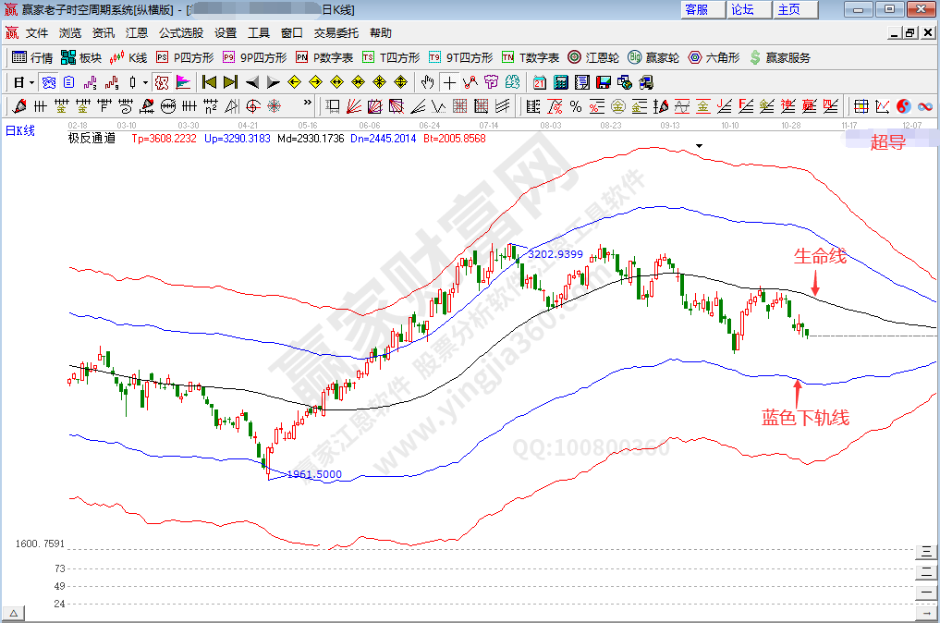This screenshot has height=623, width=940.
Task: Toggle the crosshair cursor button
Action: coord(449,82)
